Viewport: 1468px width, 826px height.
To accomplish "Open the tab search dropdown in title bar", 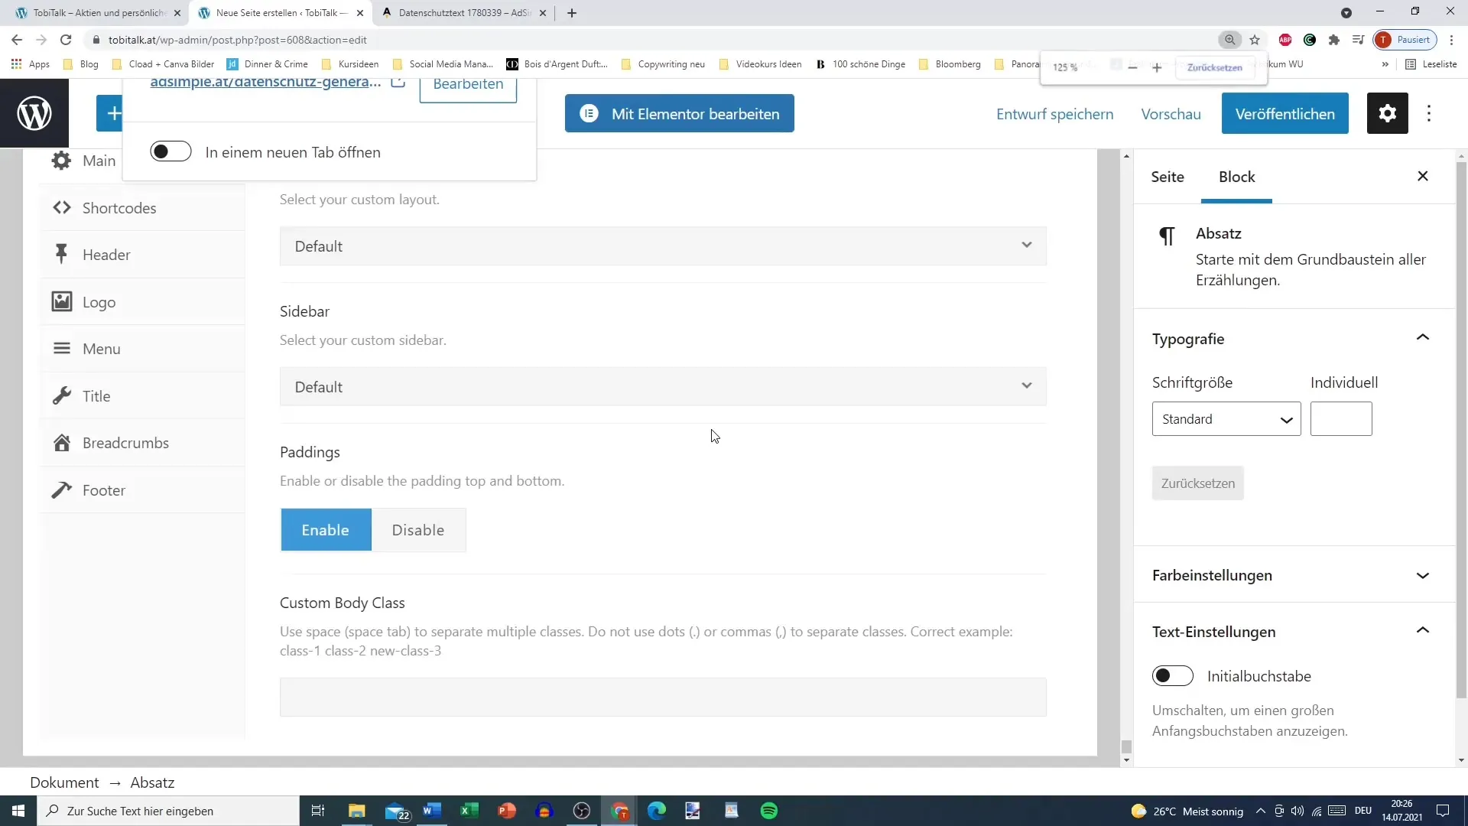I will click(1346, 13).
